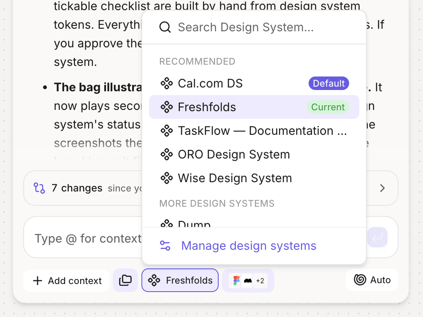This screenshot has width=423, height=317.
Task: Click the spiral icon next to Auto
Action: [360, 280]
